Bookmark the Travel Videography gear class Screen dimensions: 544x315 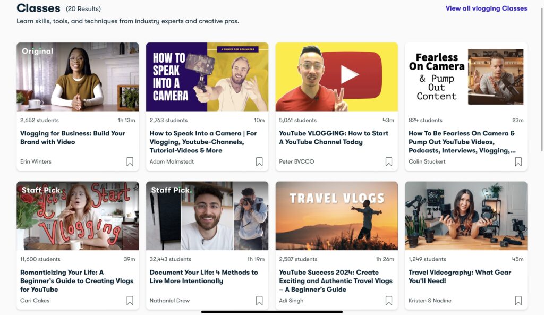pos(518,301)
